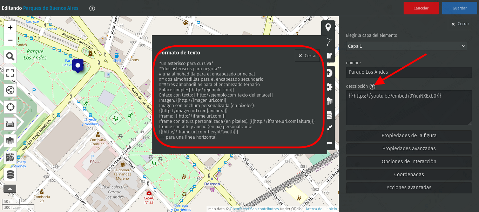Expand the Opciones de interacción section
Image resolution: width=479 pixels, height=212 pixels.
coord(409,161)
